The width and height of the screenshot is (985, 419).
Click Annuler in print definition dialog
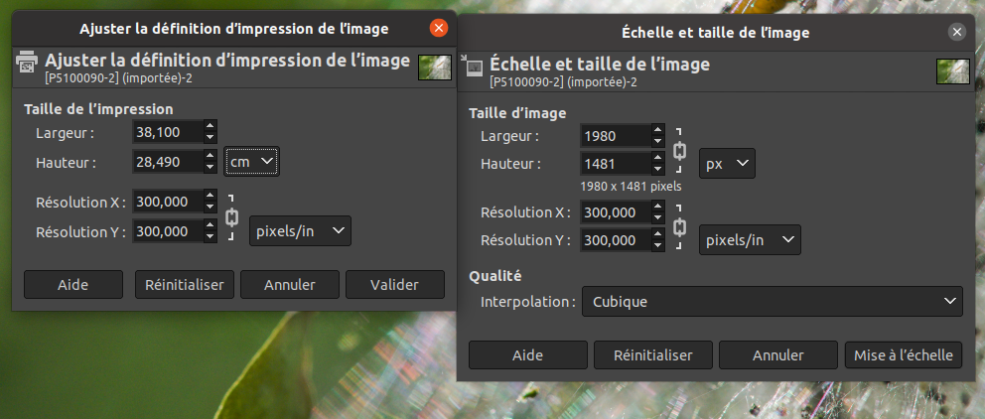(x=290, y=285)
